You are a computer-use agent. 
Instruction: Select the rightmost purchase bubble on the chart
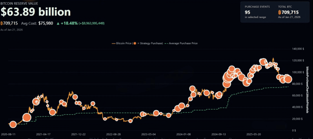click(x=288, y=79)
